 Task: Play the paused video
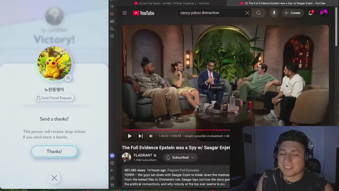tap(130, 136)
